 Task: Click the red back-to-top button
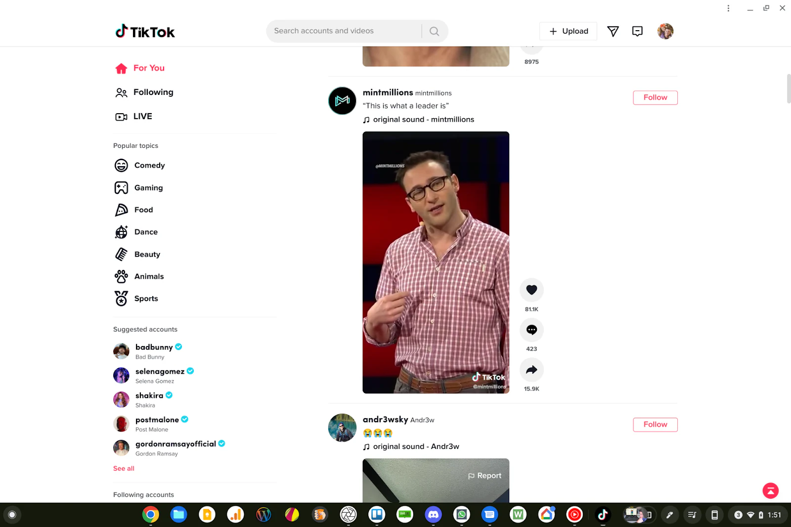point(770,490)
